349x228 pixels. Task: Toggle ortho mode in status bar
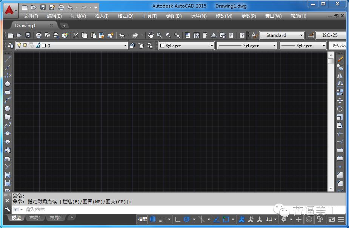click(x=178, y=219)
